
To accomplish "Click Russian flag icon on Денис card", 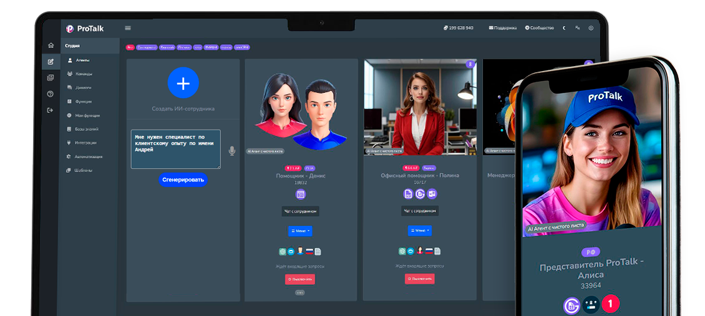I will [x=309, y=251].
